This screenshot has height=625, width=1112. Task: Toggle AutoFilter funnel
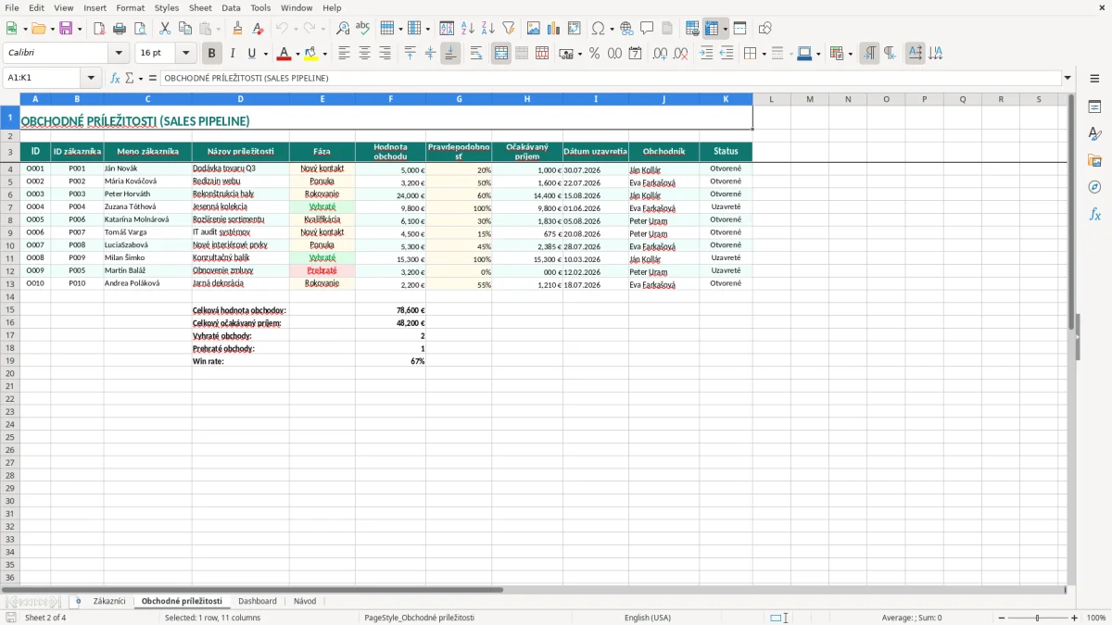pos(508,29)
